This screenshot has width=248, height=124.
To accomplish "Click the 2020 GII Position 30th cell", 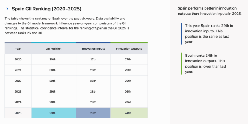I will [x=54, y=59].
